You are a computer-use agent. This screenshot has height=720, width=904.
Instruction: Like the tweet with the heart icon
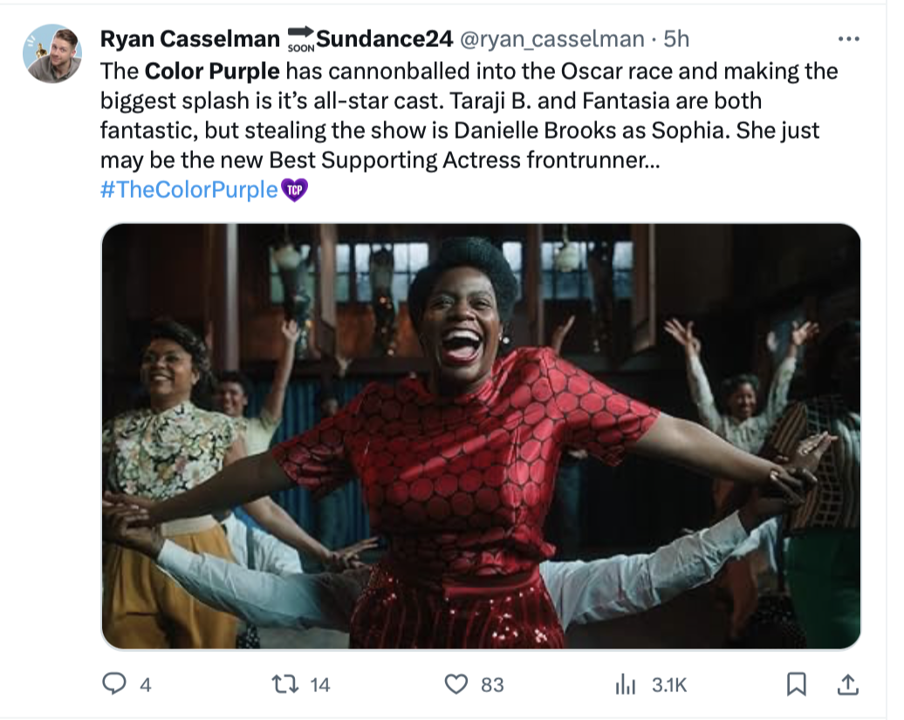click(x=456, y=684)
